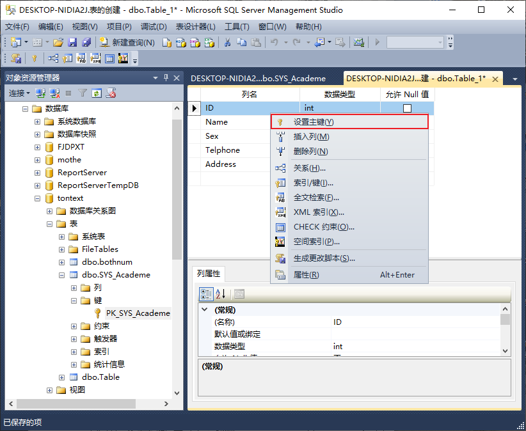The image size is (526, 431).
Task: Click the DMX query toolbar icon
Action: point(195,42)
